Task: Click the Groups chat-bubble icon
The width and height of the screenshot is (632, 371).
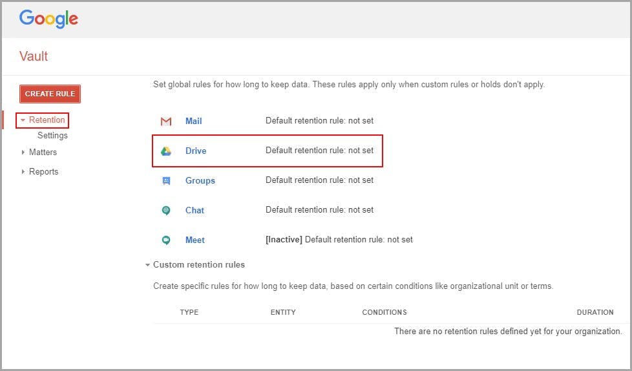Action: (x=166, y=181)
